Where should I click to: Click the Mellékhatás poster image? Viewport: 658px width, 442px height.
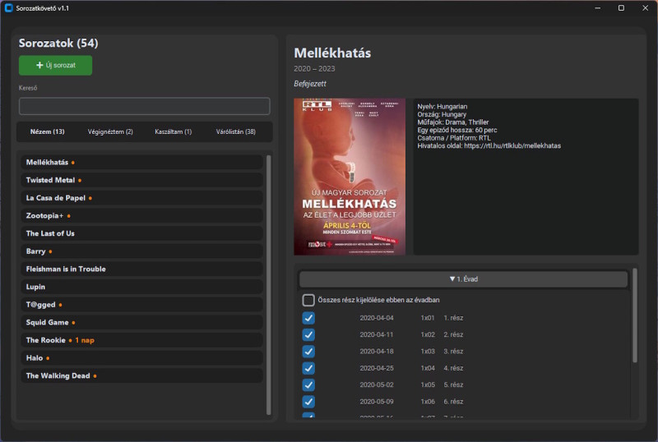350,177
